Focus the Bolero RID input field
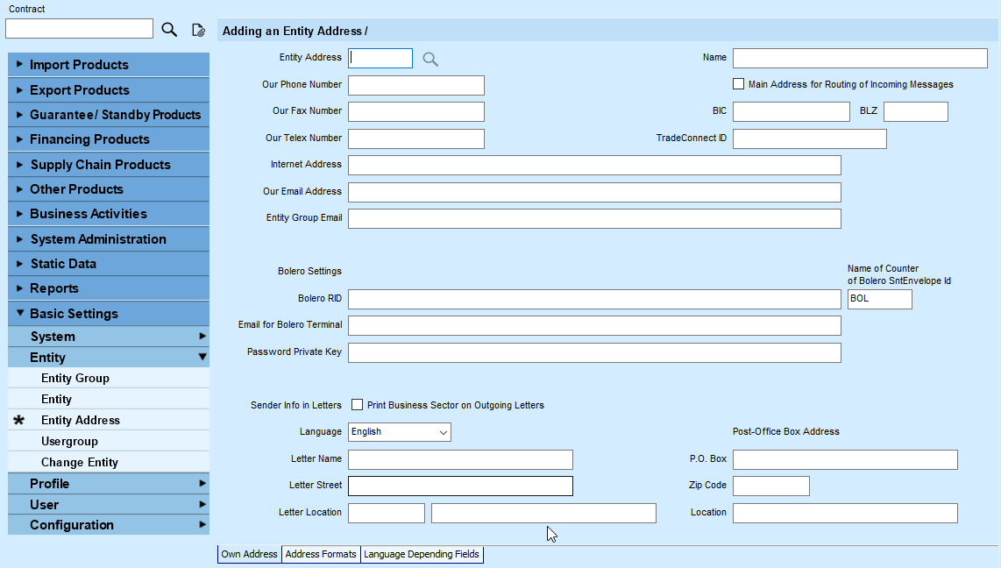 click(x=594, y=299)
